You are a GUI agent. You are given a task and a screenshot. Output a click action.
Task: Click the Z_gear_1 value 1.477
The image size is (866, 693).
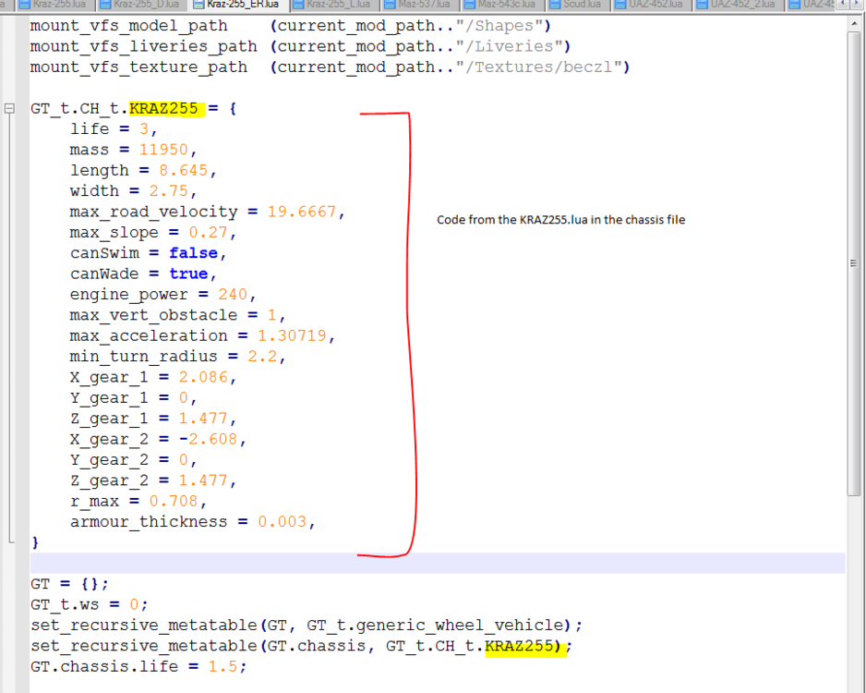click(203, 419)
